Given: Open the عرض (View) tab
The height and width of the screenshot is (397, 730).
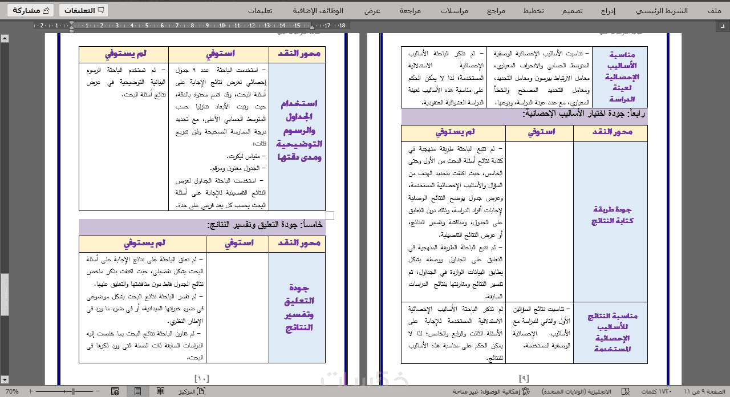Looking at the screenshot, I should click(x=372, y=11).
